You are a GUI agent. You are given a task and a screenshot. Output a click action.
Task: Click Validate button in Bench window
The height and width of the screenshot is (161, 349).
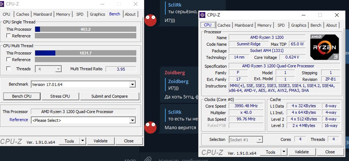click(100, 141)
